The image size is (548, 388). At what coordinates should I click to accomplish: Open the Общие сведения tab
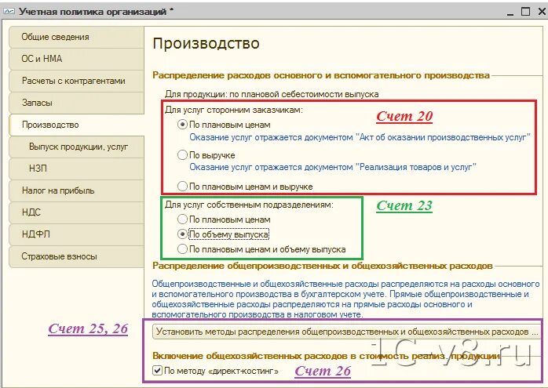(x=76, y=37)
